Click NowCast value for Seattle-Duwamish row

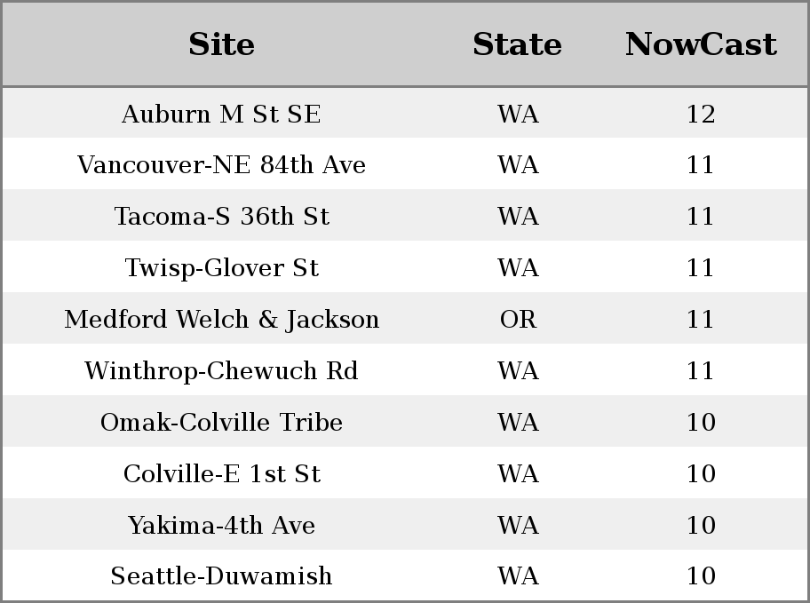point(701,575)
